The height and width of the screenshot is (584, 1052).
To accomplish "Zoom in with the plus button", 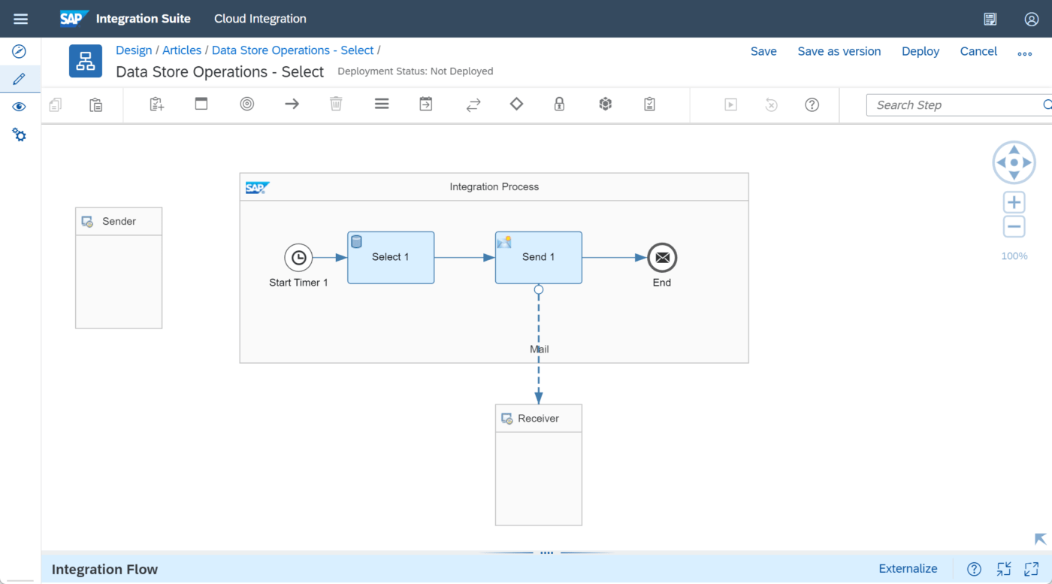I will [x=1014, y=202].
